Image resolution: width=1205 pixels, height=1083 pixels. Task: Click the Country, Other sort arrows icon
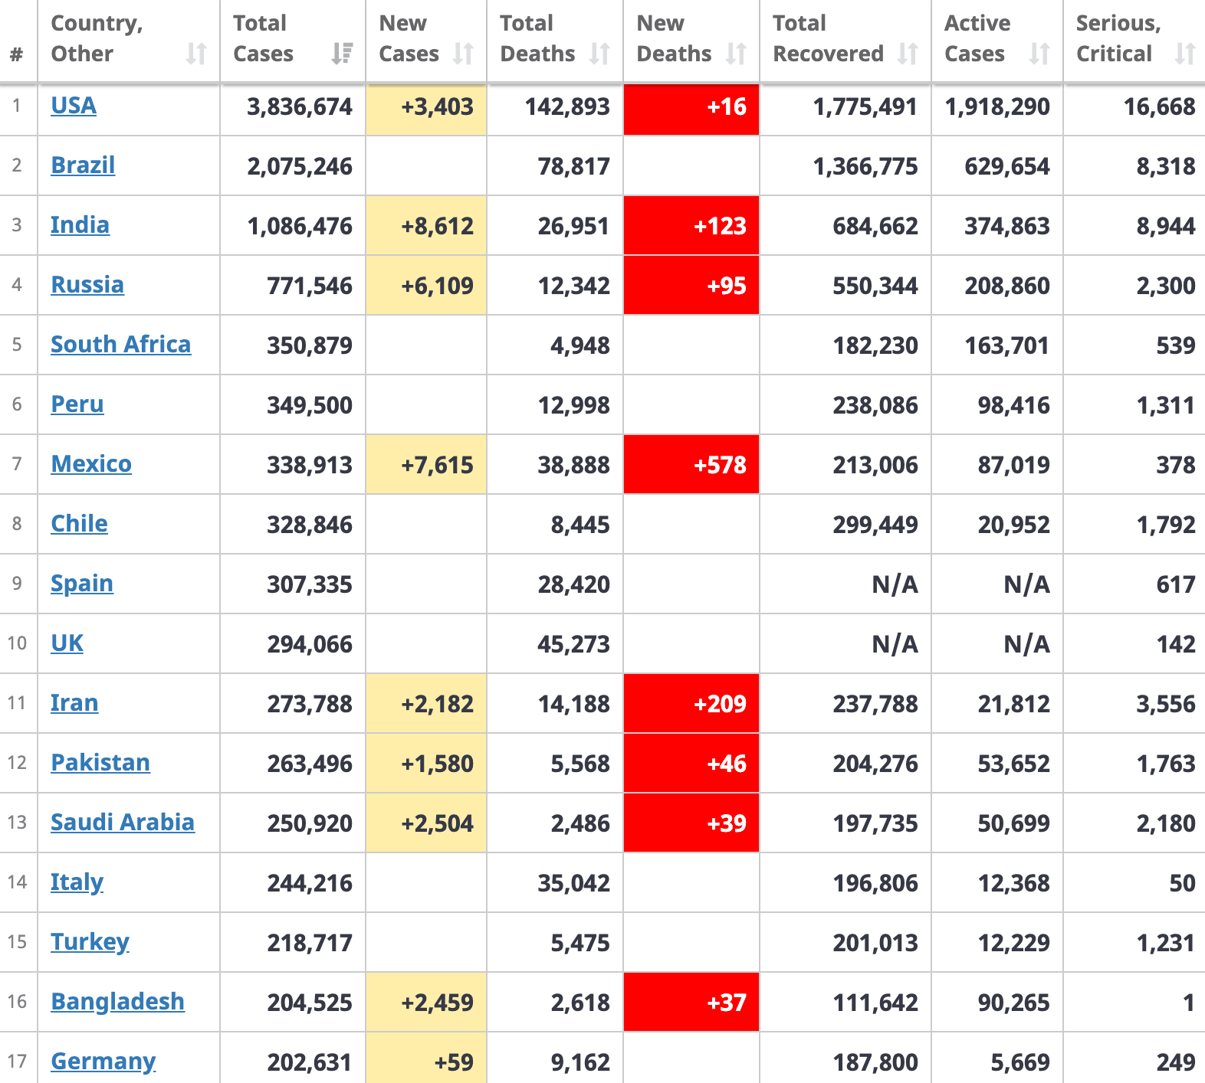click(196, 54)
